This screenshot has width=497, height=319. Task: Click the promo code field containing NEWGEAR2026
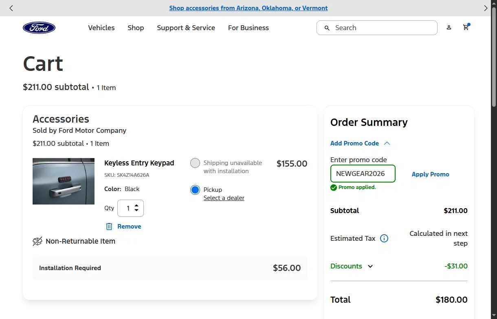[x=363, y=174]
